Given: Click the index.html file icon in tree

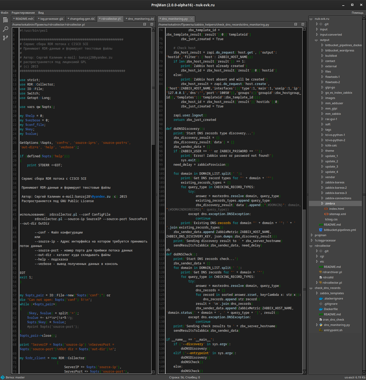Looking at the screenshot, I should point(326,209).
